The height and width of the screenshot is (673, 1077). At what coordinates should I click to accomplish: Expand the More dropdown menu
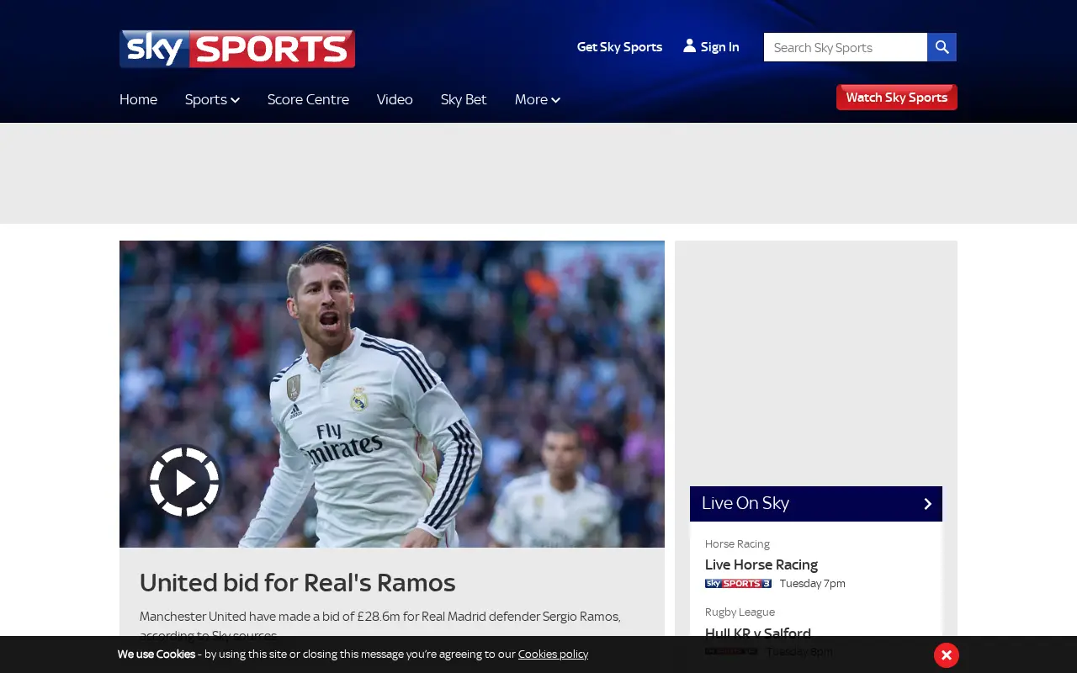pos(538,99)
